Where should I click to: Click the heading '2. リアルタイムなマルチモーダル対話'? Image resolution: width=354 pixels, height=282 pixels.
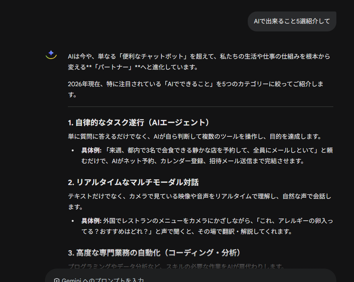[133, 182]
